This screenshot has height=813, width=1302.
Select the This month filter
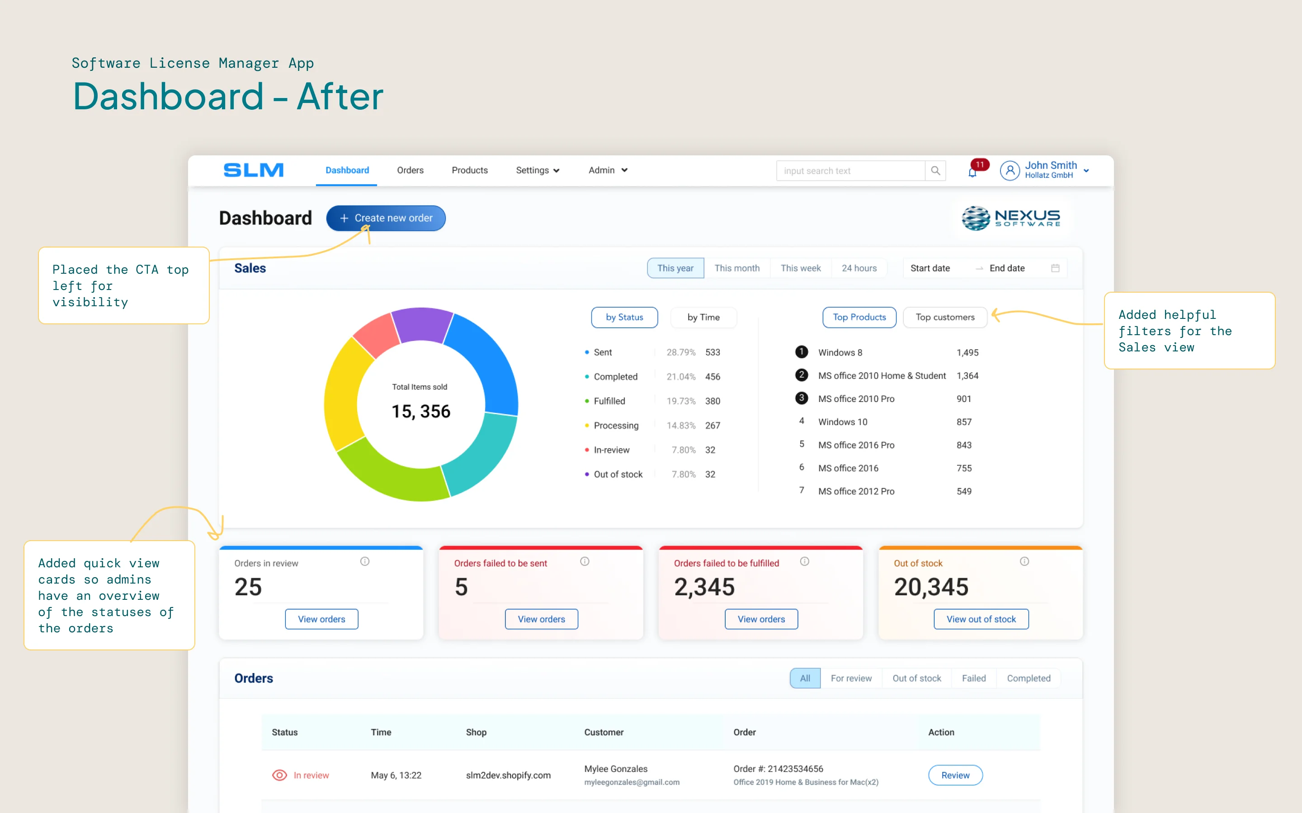737,268
